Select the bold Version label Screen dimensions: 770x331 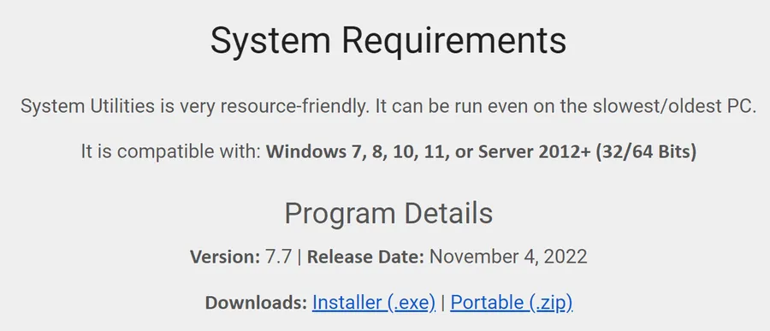point(225,257)
